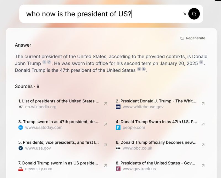This screenshot has width=221, height=178.
Task: Open the usa.gov source arrow icon
Action: click(x=106, y=145)
